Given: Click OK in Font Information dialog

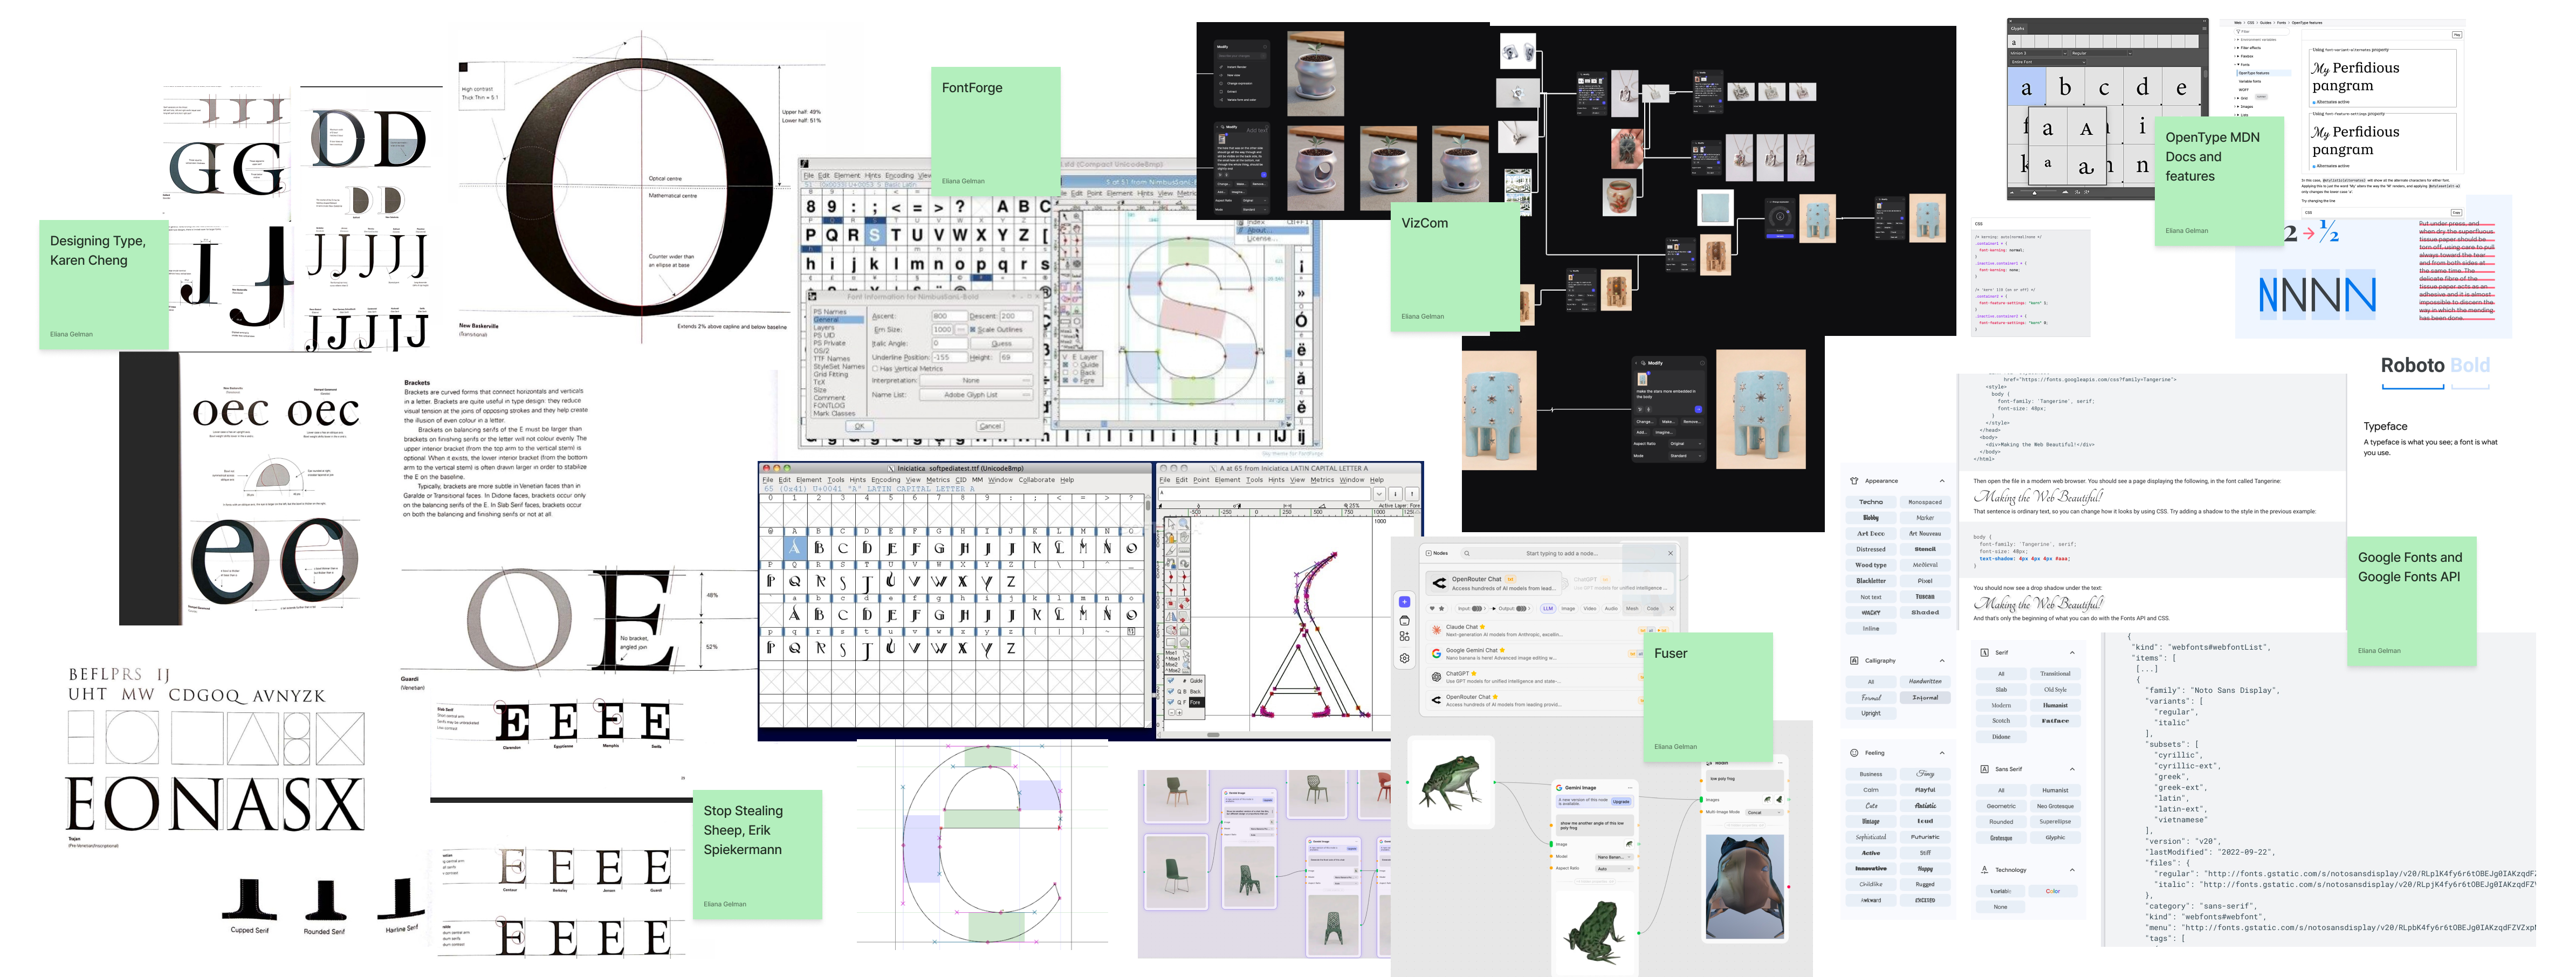Looking at the screenshot, I should point(860,426).
